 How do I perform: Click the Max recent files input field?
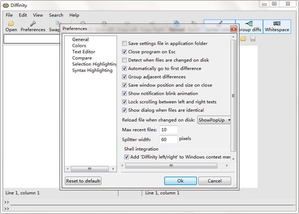(x=168, y=129)
